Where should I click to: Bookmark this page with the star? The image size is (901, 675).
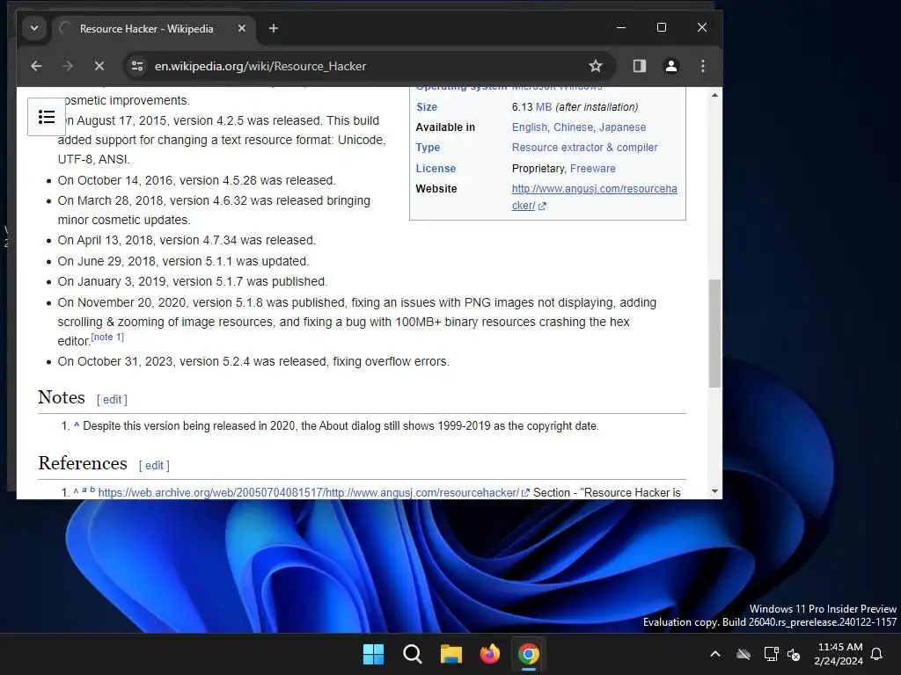[x=596, y=66]
